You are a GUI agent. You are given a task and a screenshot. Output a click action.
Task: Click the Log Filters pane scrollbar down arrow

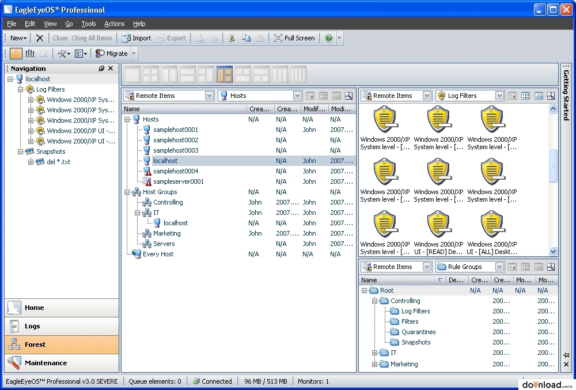coord(553,252)
